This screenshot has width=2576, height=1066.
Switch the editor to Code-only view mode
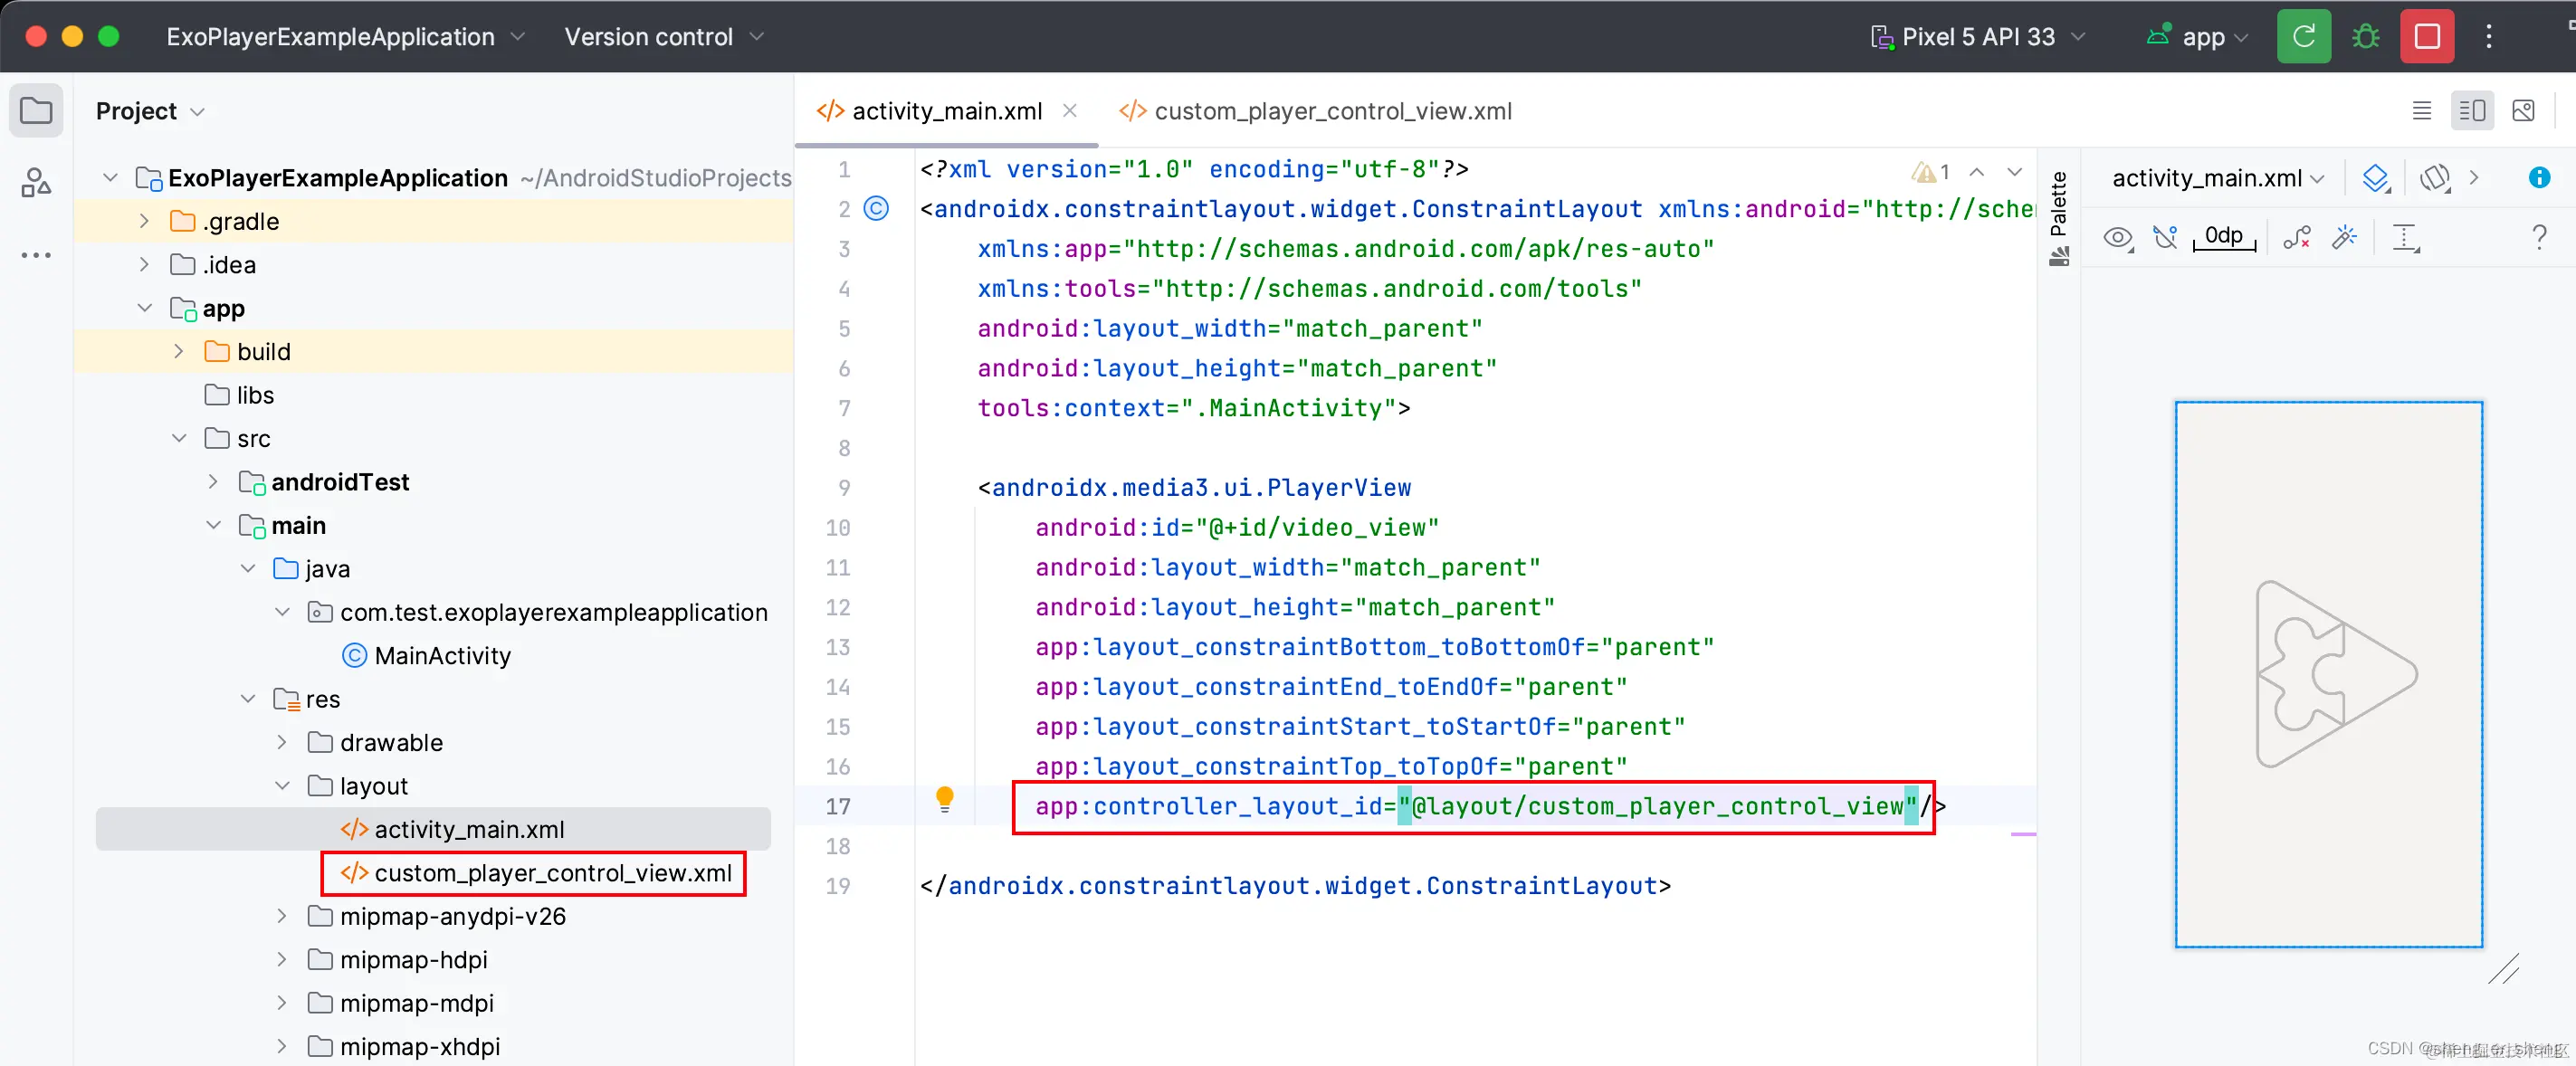[x=2421, y=110]
